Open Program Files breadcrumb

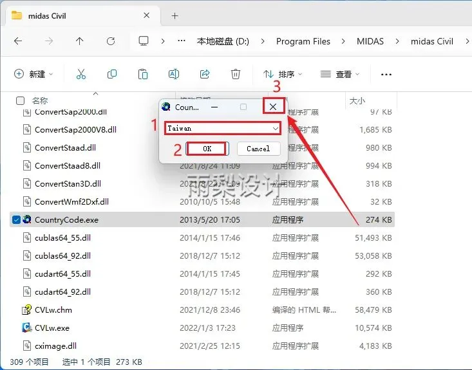[303, 41]
